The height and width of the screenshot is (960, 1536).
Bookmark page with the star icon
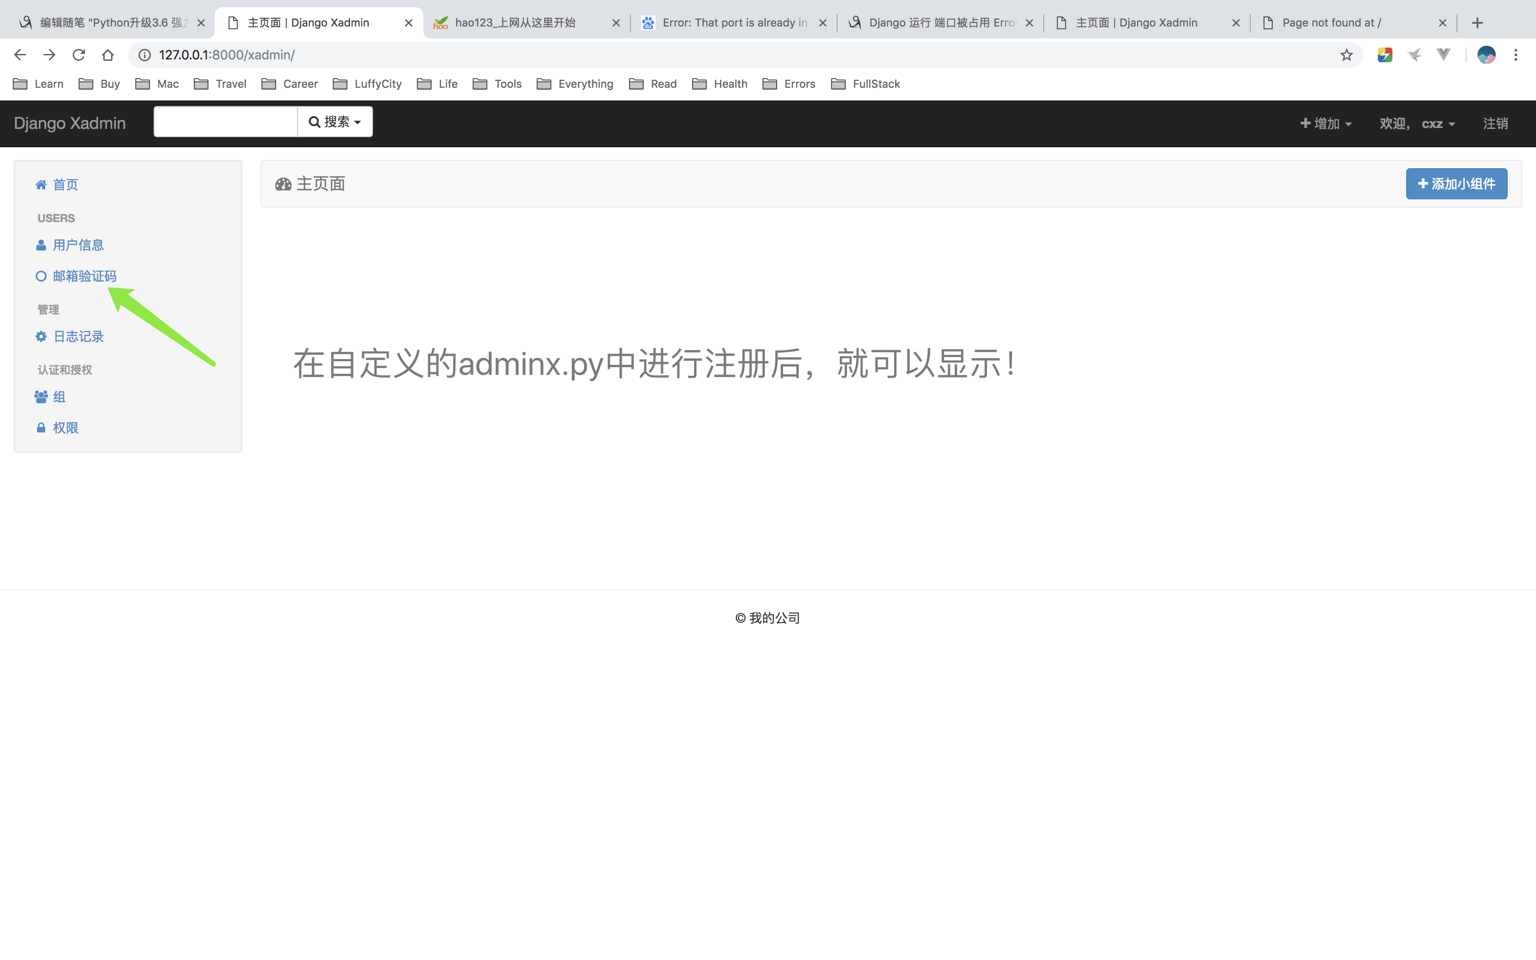(x=1346, y=55)
